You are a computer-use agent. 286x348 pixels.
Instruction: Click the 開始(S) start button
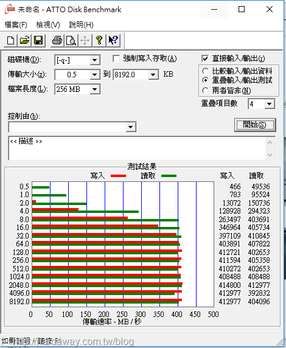coord(255,125)
